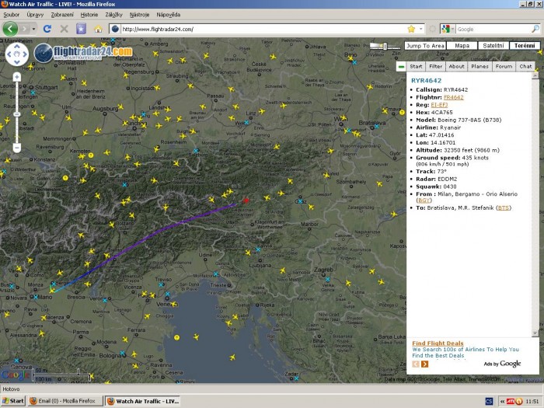Select the Terénní map view
Screen dimensions: 544x408
pyautogui.click(x=525, y=46)
